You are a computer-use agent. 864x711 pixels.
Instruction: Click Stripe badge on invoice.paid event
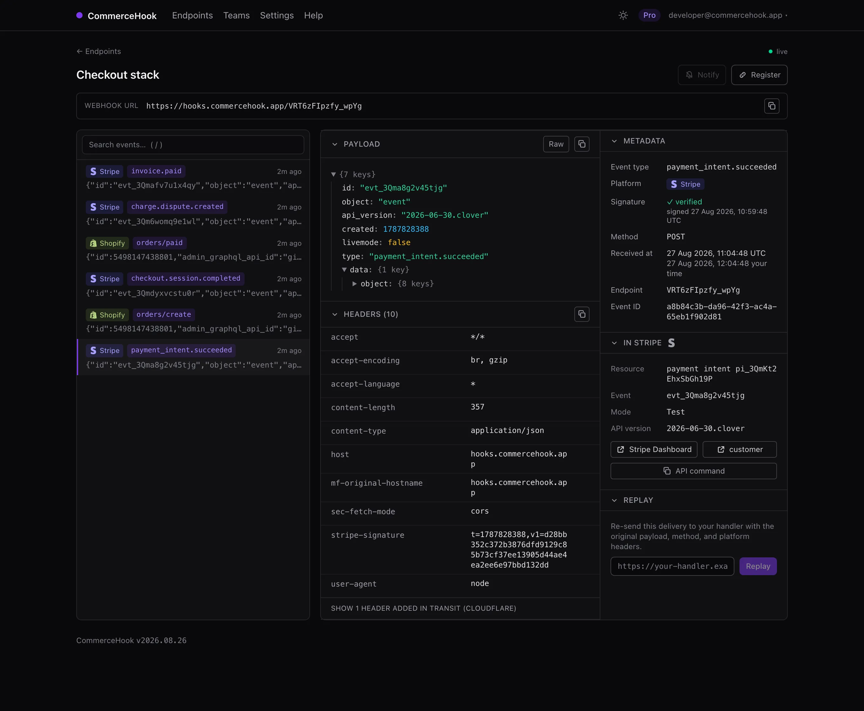pos(105,171)
